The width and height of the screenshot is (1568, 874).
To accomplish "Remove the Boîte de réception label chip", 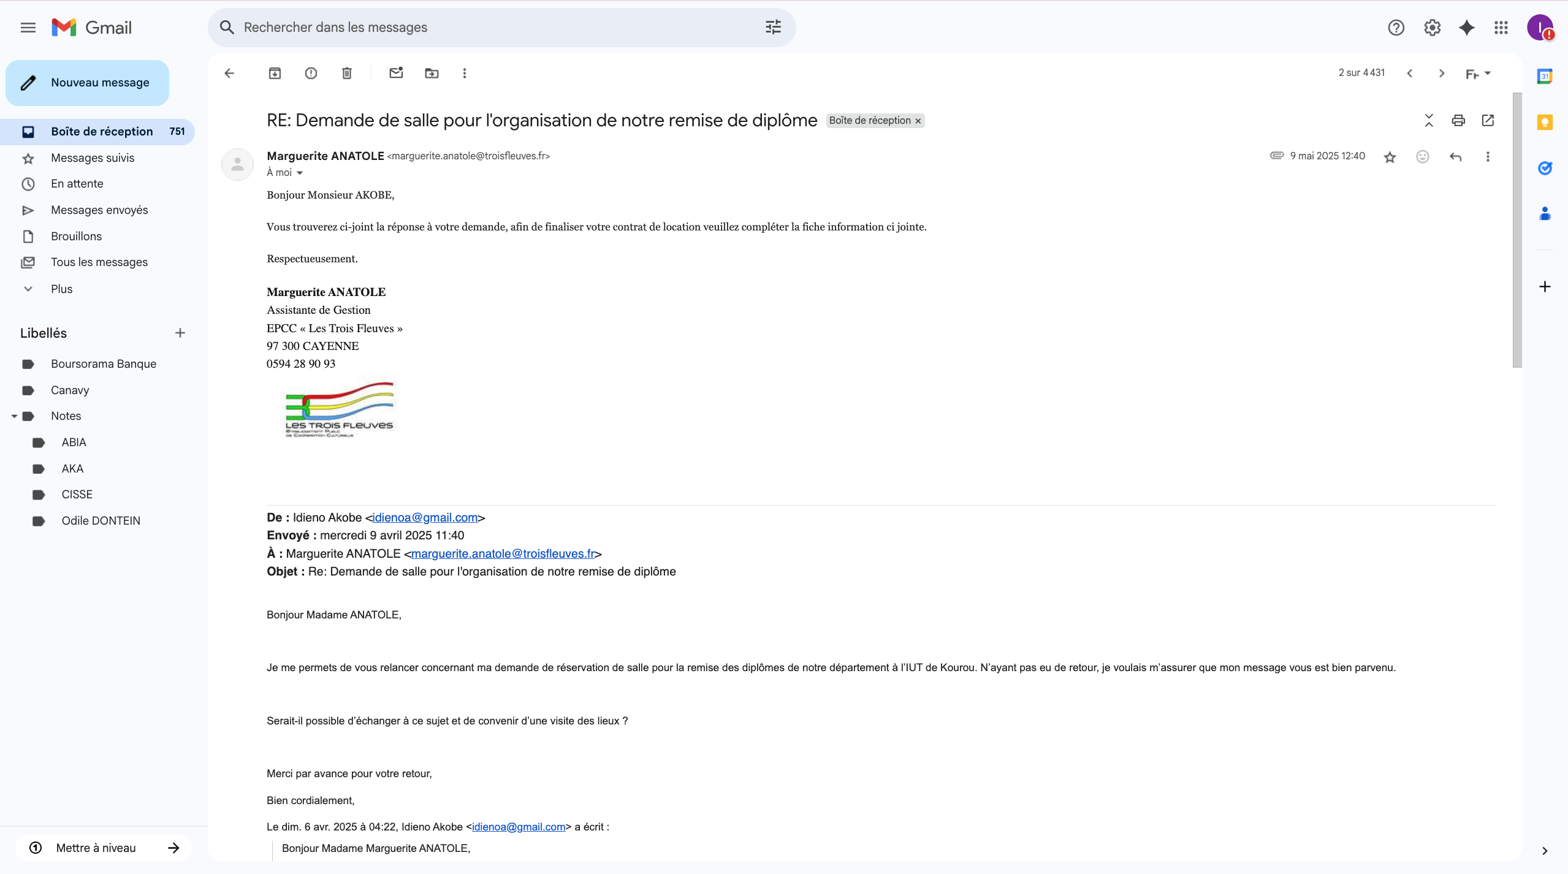I will tap(916, 120).
